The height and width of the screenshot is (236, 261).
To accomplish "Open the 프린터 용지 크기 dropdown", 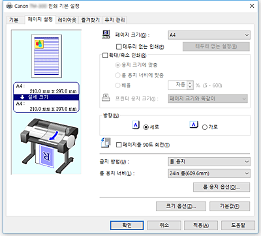I will [208, 98].
